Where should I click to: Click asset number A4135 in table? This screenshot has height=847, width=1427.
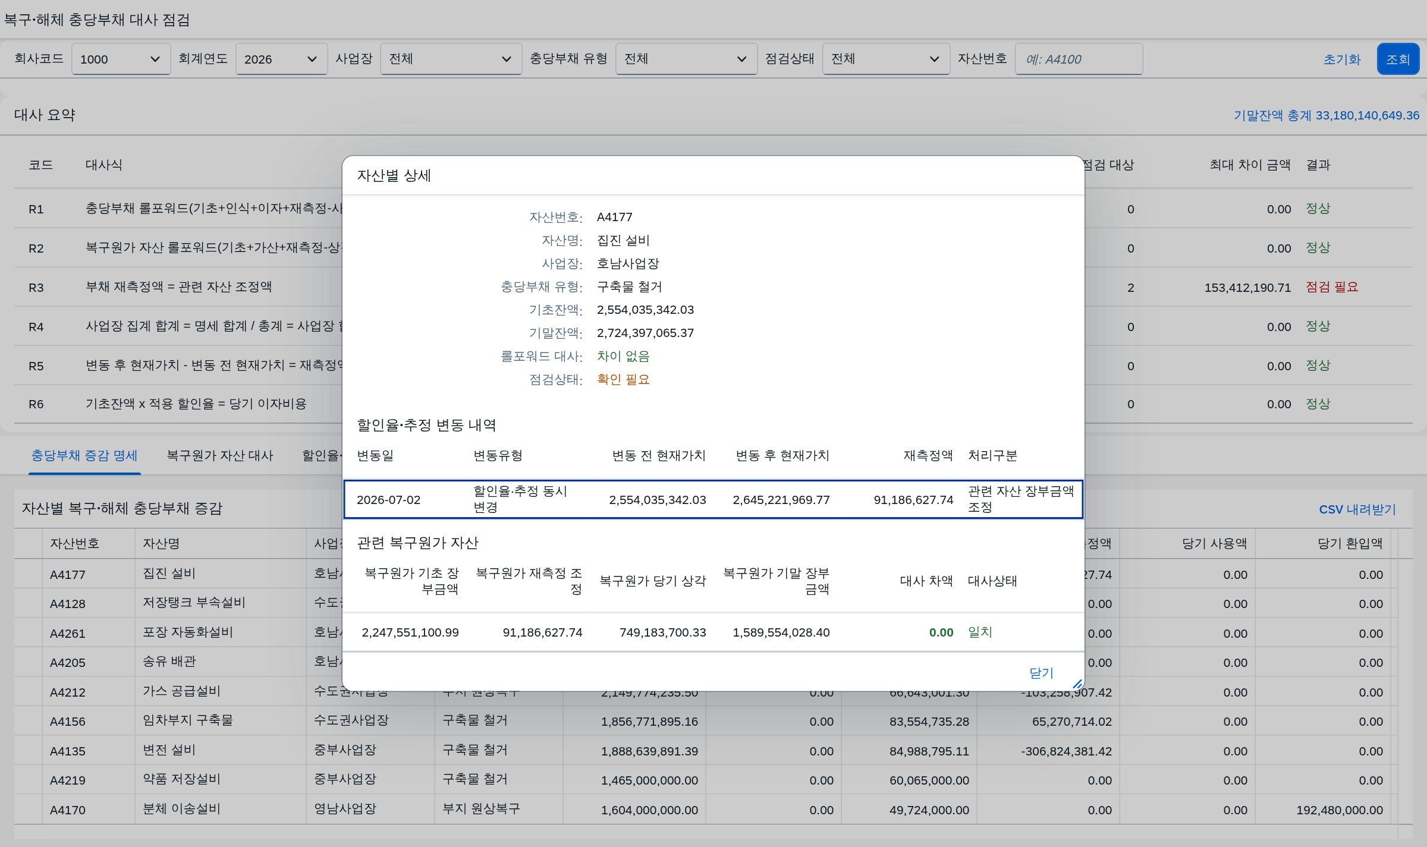click(68, 751)
